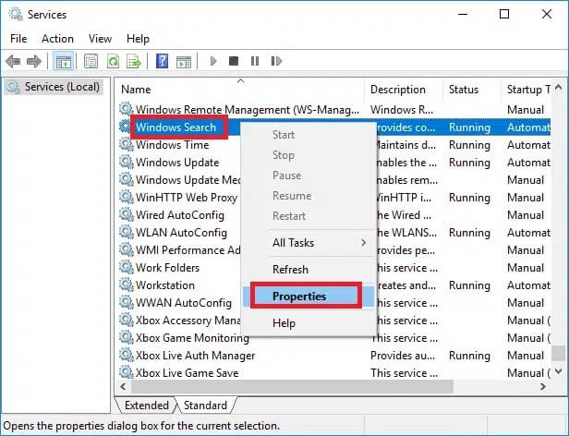Open the View menu
Viewport: 569px width, 436px height.
pyautogui.click(x=100, y=39)
